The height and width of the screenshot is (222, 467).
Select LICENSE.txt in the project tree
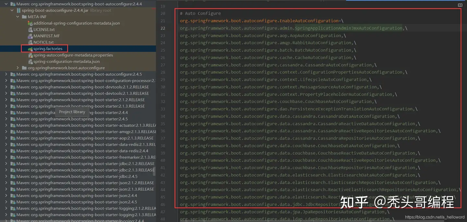pyautogui.click(x=44, y=29)
